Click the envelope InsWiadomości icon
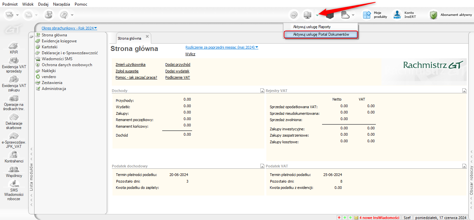 [356, 218]
